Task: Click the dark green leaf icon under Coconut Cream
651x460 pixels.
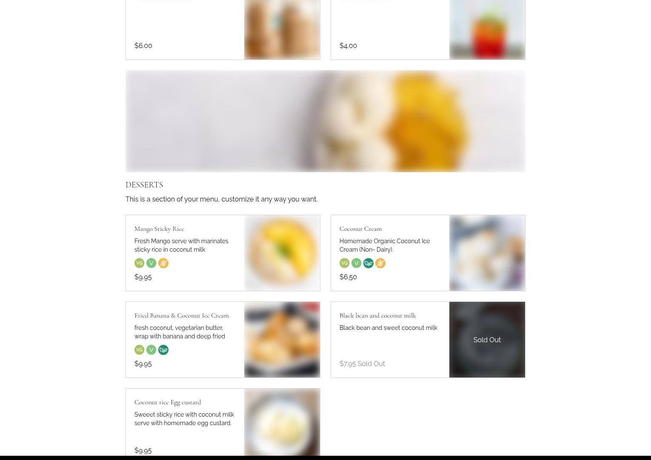Action: pos(368,263)
